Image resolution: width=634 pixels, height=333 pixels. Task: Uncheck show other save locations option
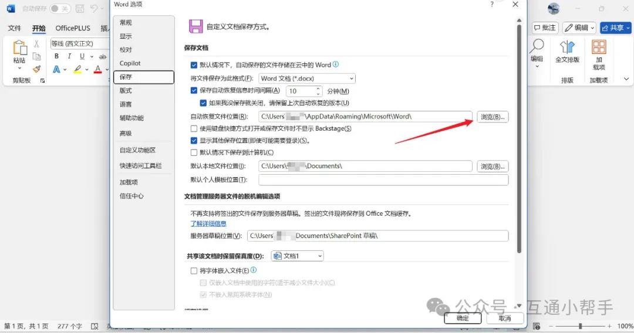pyautogui.click(x=194, y=141)
